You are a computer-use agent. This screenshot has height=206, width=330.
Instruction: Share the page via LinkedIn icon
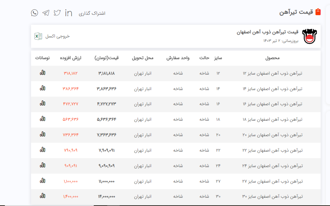(69, 13)
